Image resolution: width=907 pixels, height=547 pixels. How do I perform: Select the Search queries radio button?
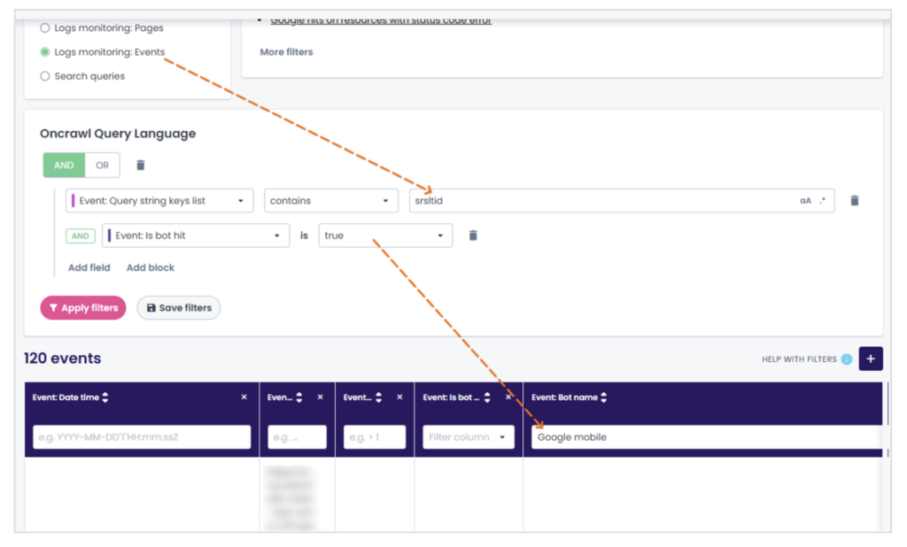point(44,76)
